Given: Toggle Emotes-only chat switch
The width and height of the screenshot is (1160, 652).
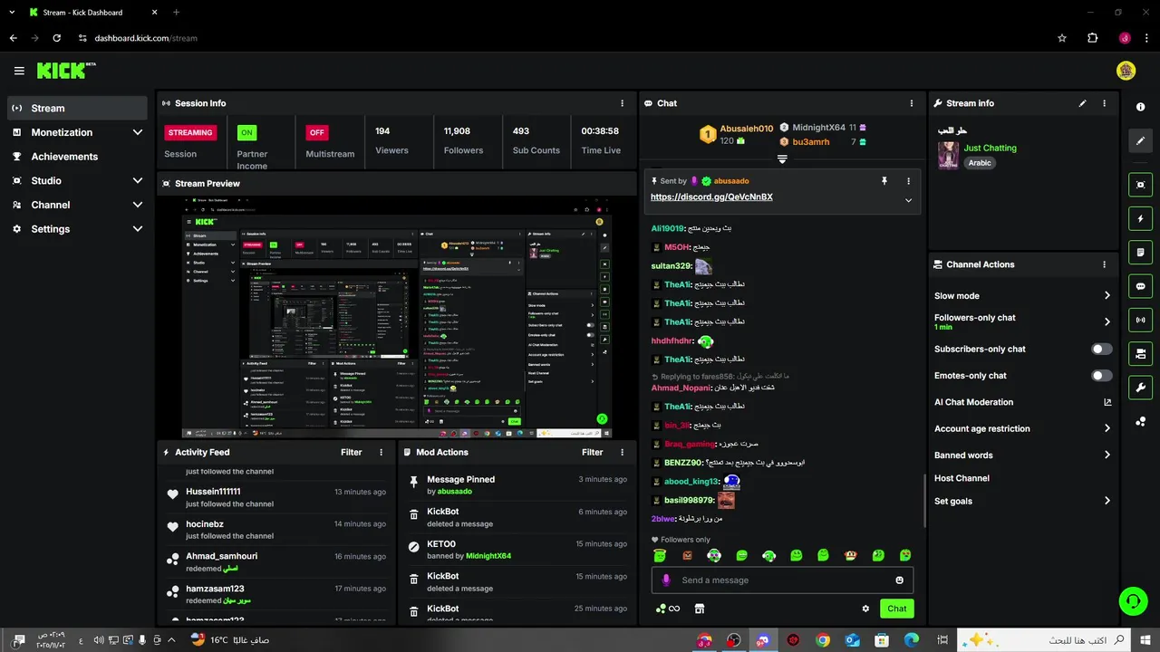Looking at the screenshot, I should [1101, 375].
